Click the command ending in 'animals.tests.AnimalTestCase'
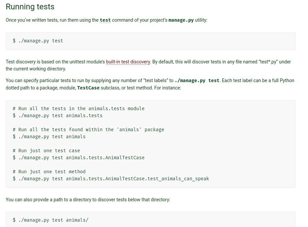 click(x=79, y=158)
